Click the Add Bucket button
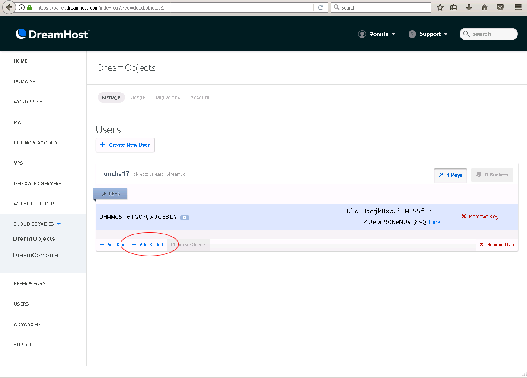Image resolution: width=527 pixels, height=378 pixels. (x=148, y=245)
